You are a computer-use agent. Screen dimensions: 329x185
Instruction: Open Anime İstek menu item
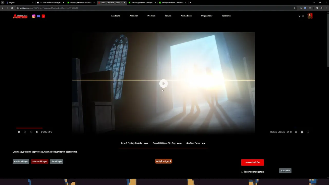pyautogui.click(x=186, y=16)
